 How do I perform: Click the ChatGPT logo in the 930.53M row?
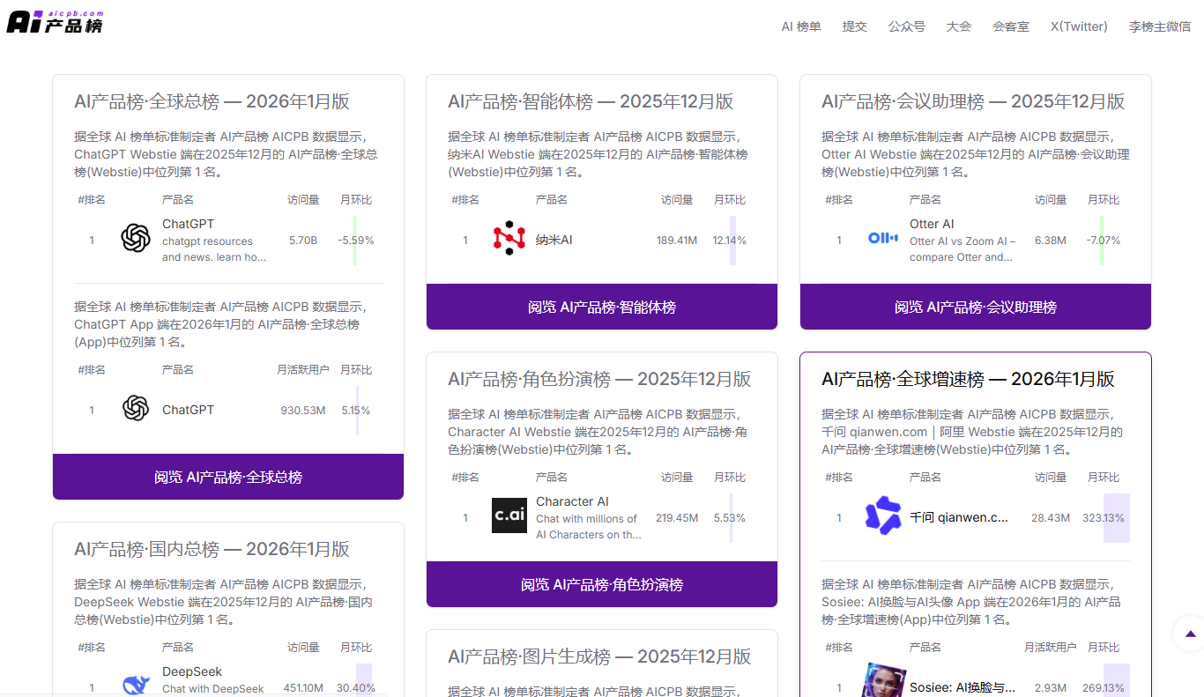coord(136,408)
